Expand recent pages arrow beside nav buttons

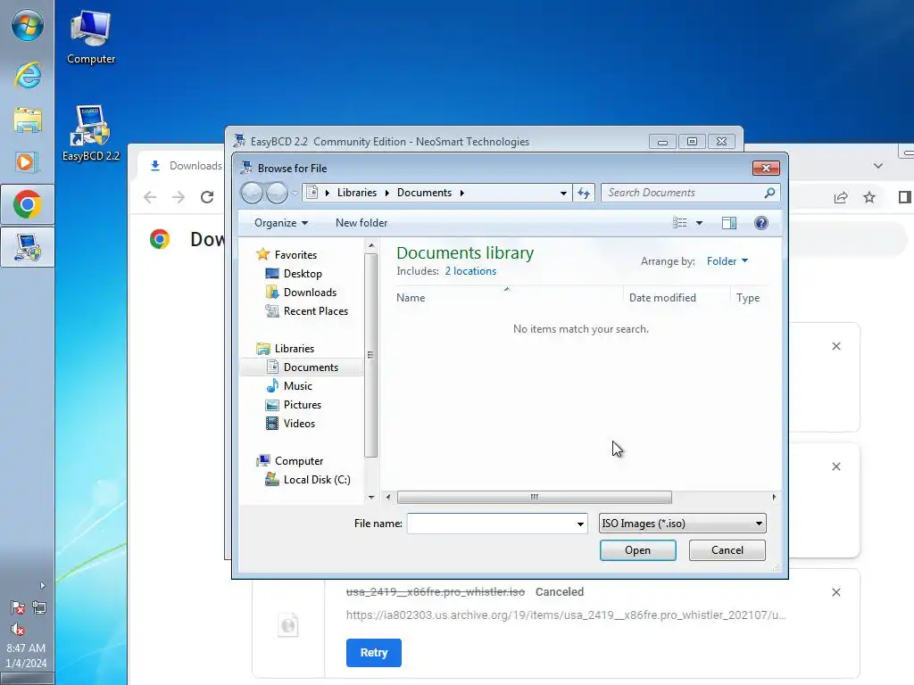click(x=295, y=193)
